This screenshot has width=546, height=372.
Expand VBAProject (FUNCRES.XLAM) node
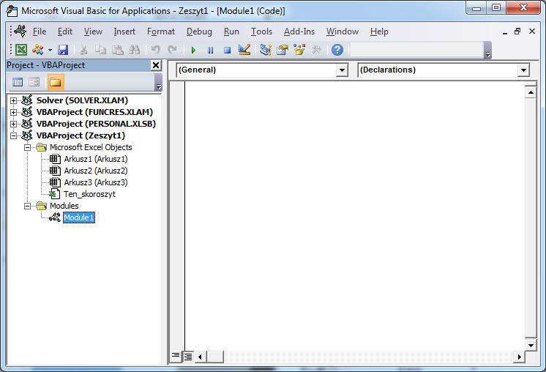(x=13, y=112)
